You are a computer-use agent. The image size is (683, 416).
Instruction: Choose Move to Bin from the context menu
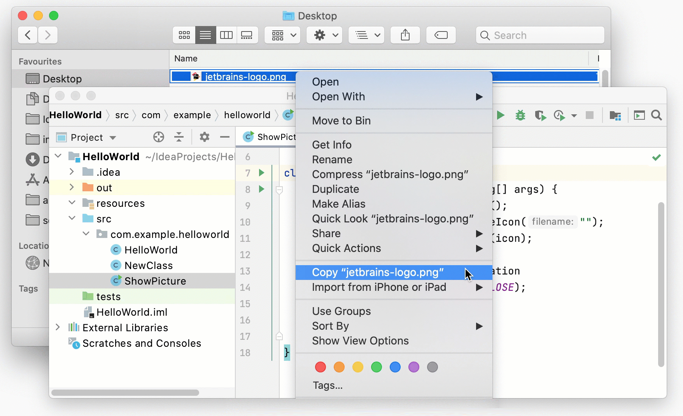(x=341, y=121)
